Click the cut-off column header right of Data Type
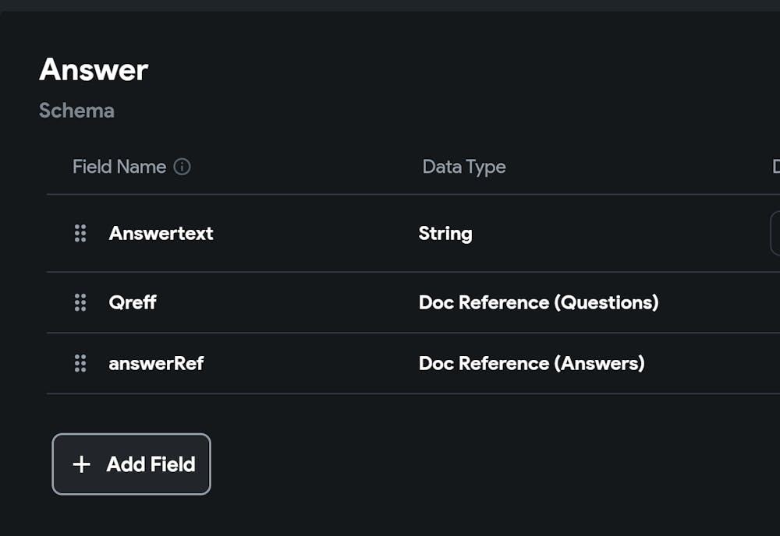This screenshot has height=536, width=780. tap(775, 167)
